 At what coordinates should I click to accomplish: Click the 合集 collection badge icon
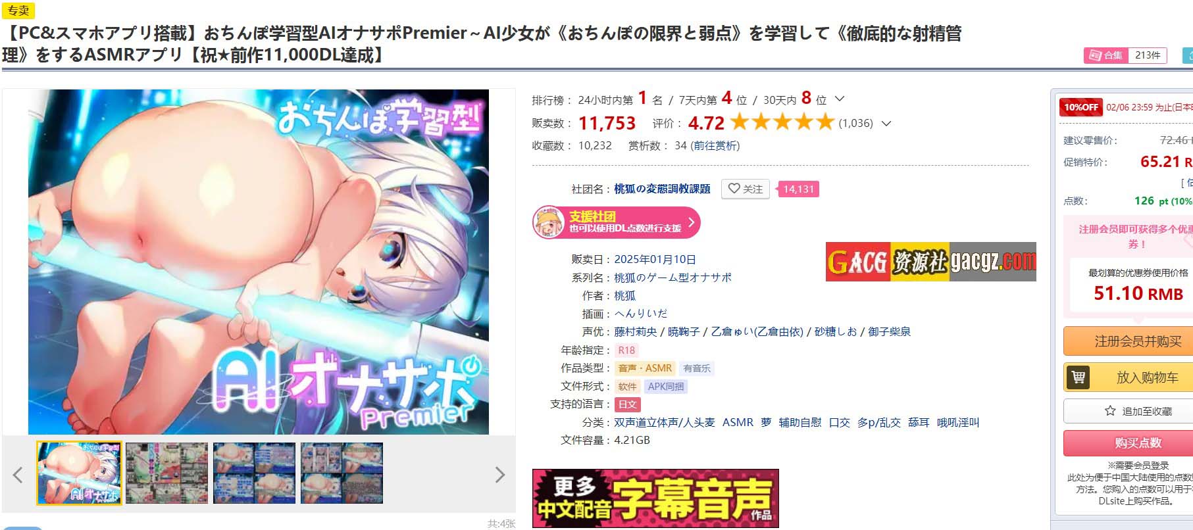1095,56
